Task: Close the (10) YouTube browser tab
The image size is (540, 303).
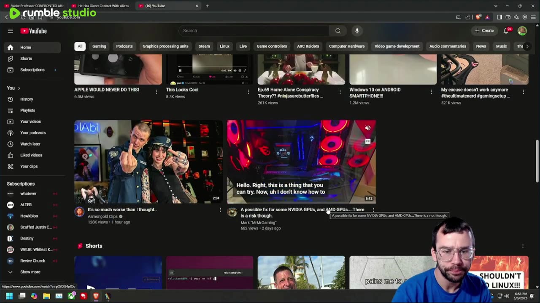Action: [x=197, y=6]
